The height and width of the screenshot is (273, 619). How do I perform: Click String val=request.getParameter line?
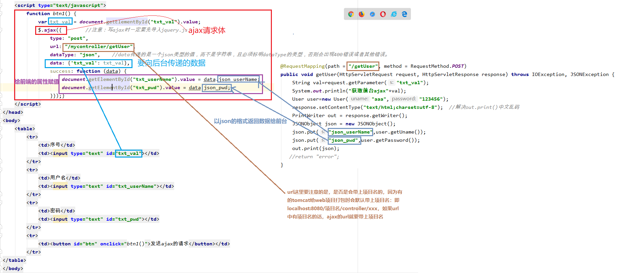tap(360, 83)
